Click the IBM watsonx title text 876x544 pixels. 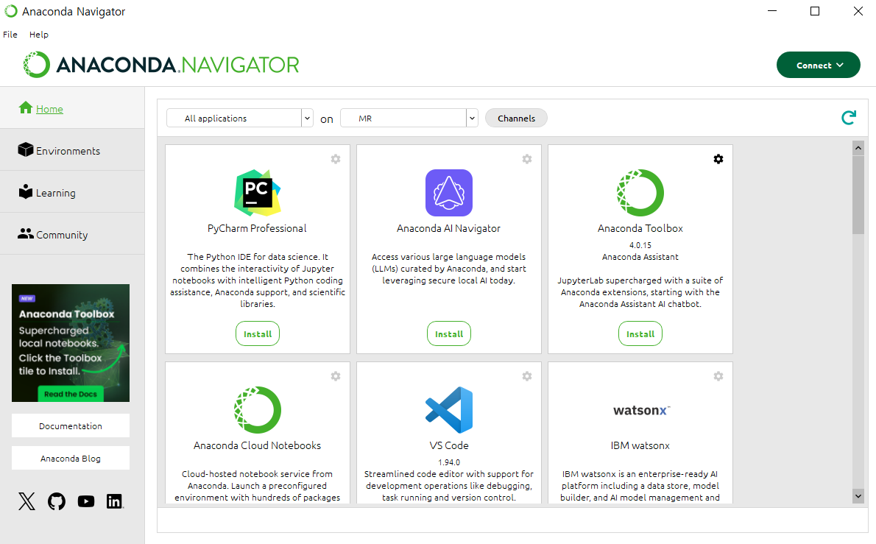pos(640,445)
